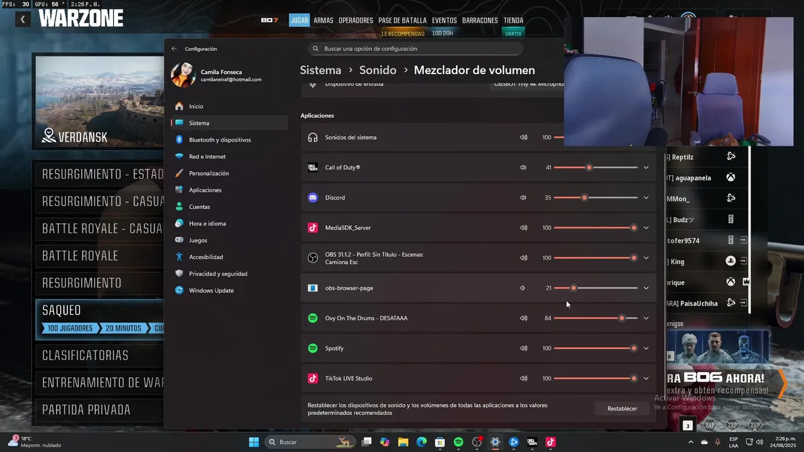Mute Sonidos del sistema speaker icon

523,137
